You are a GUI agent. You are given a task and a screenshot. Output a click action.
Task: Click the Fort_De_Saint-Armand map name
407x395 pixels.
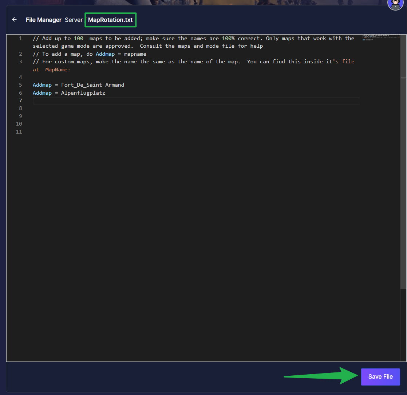[92, 85]
